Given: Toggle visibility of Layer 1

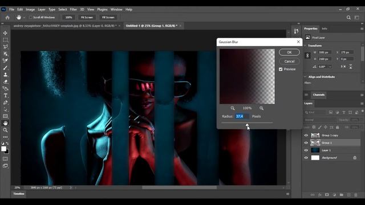Looking at the screenshot, I should 306,150.
